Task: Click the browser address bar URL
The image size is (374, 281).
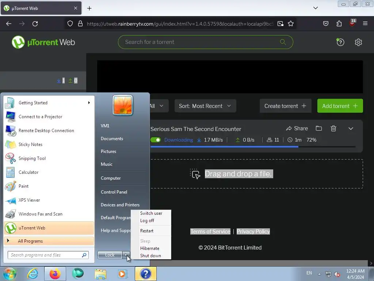Action: coord(180,24)
